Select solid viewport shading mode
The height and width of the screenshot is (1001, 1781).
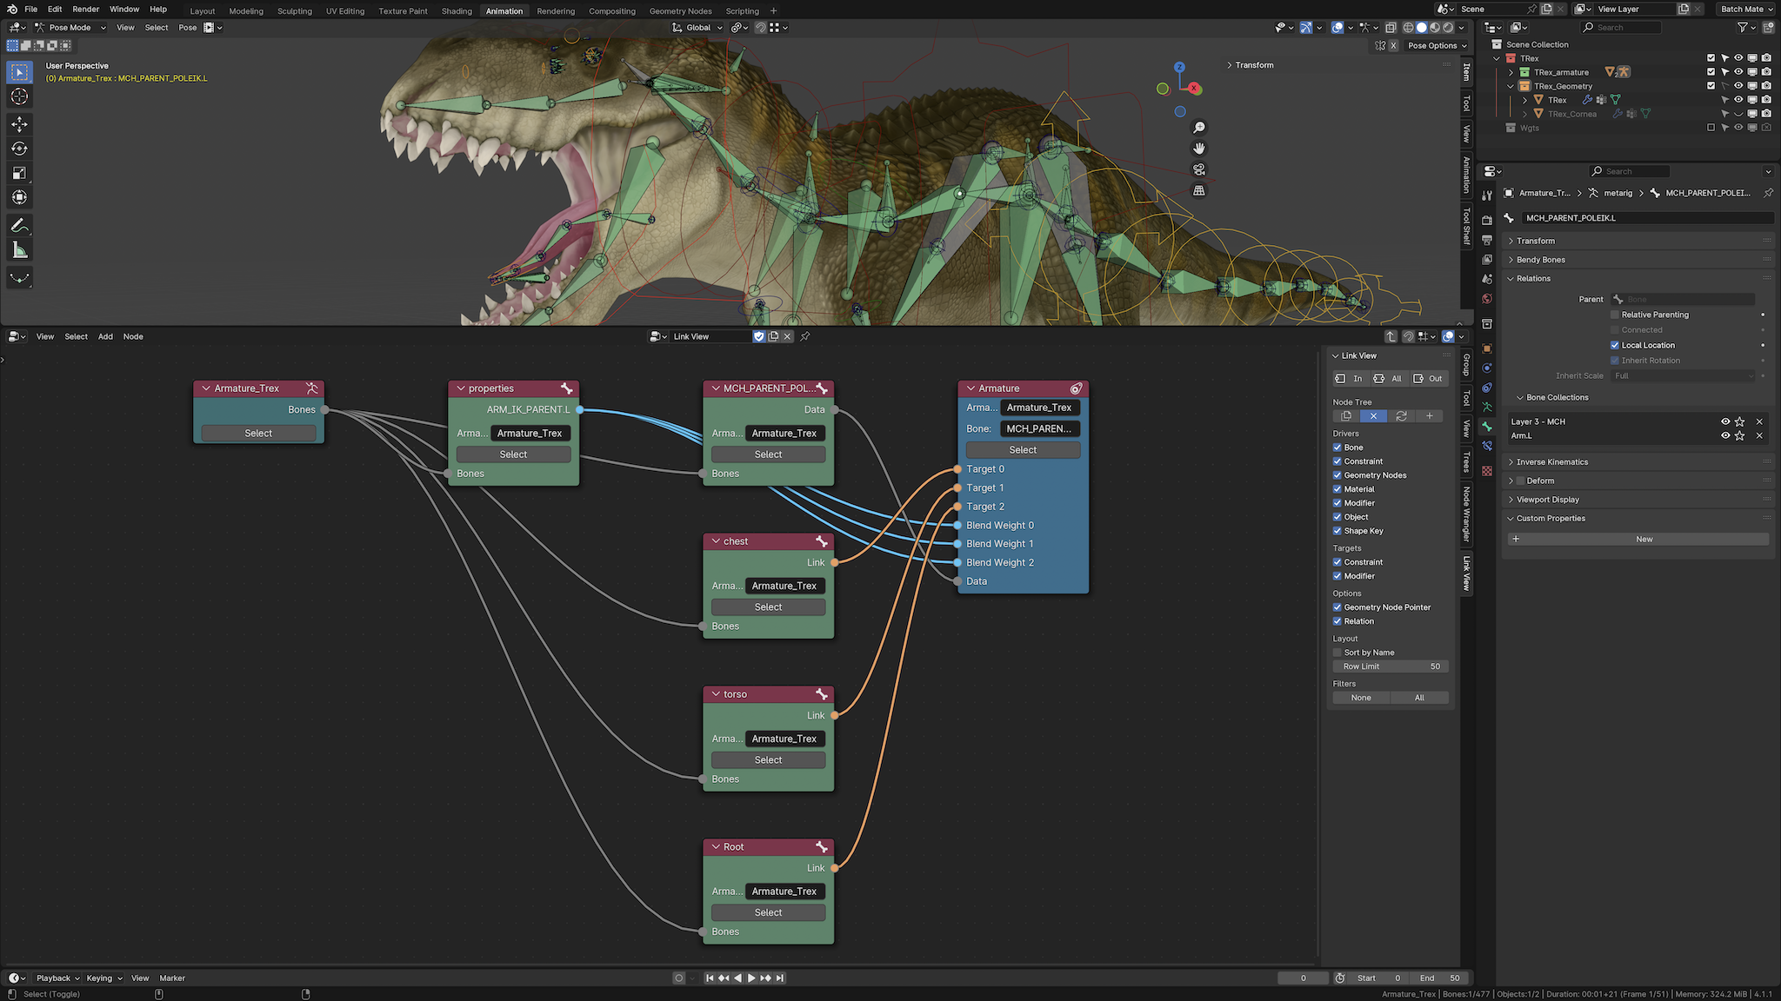(x=1422, y=28)
